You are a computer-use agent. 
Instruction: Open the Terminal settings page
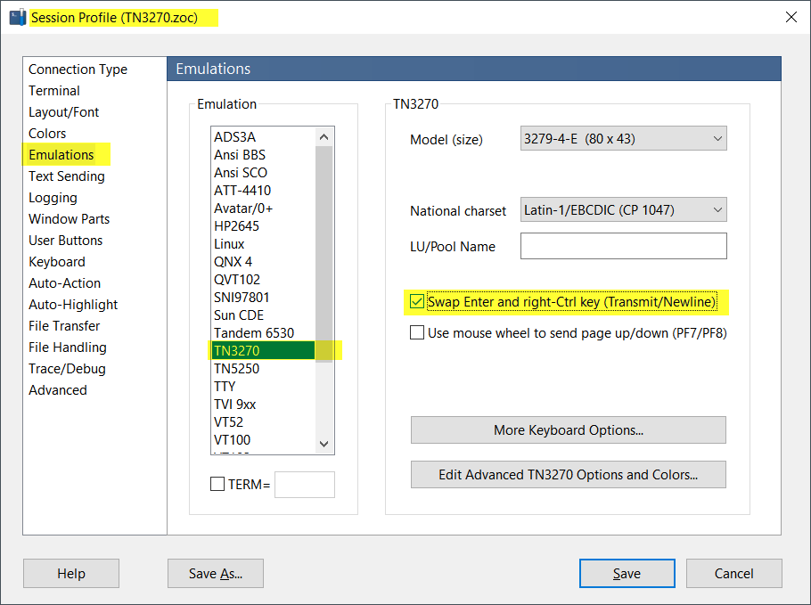pos(54,91)
